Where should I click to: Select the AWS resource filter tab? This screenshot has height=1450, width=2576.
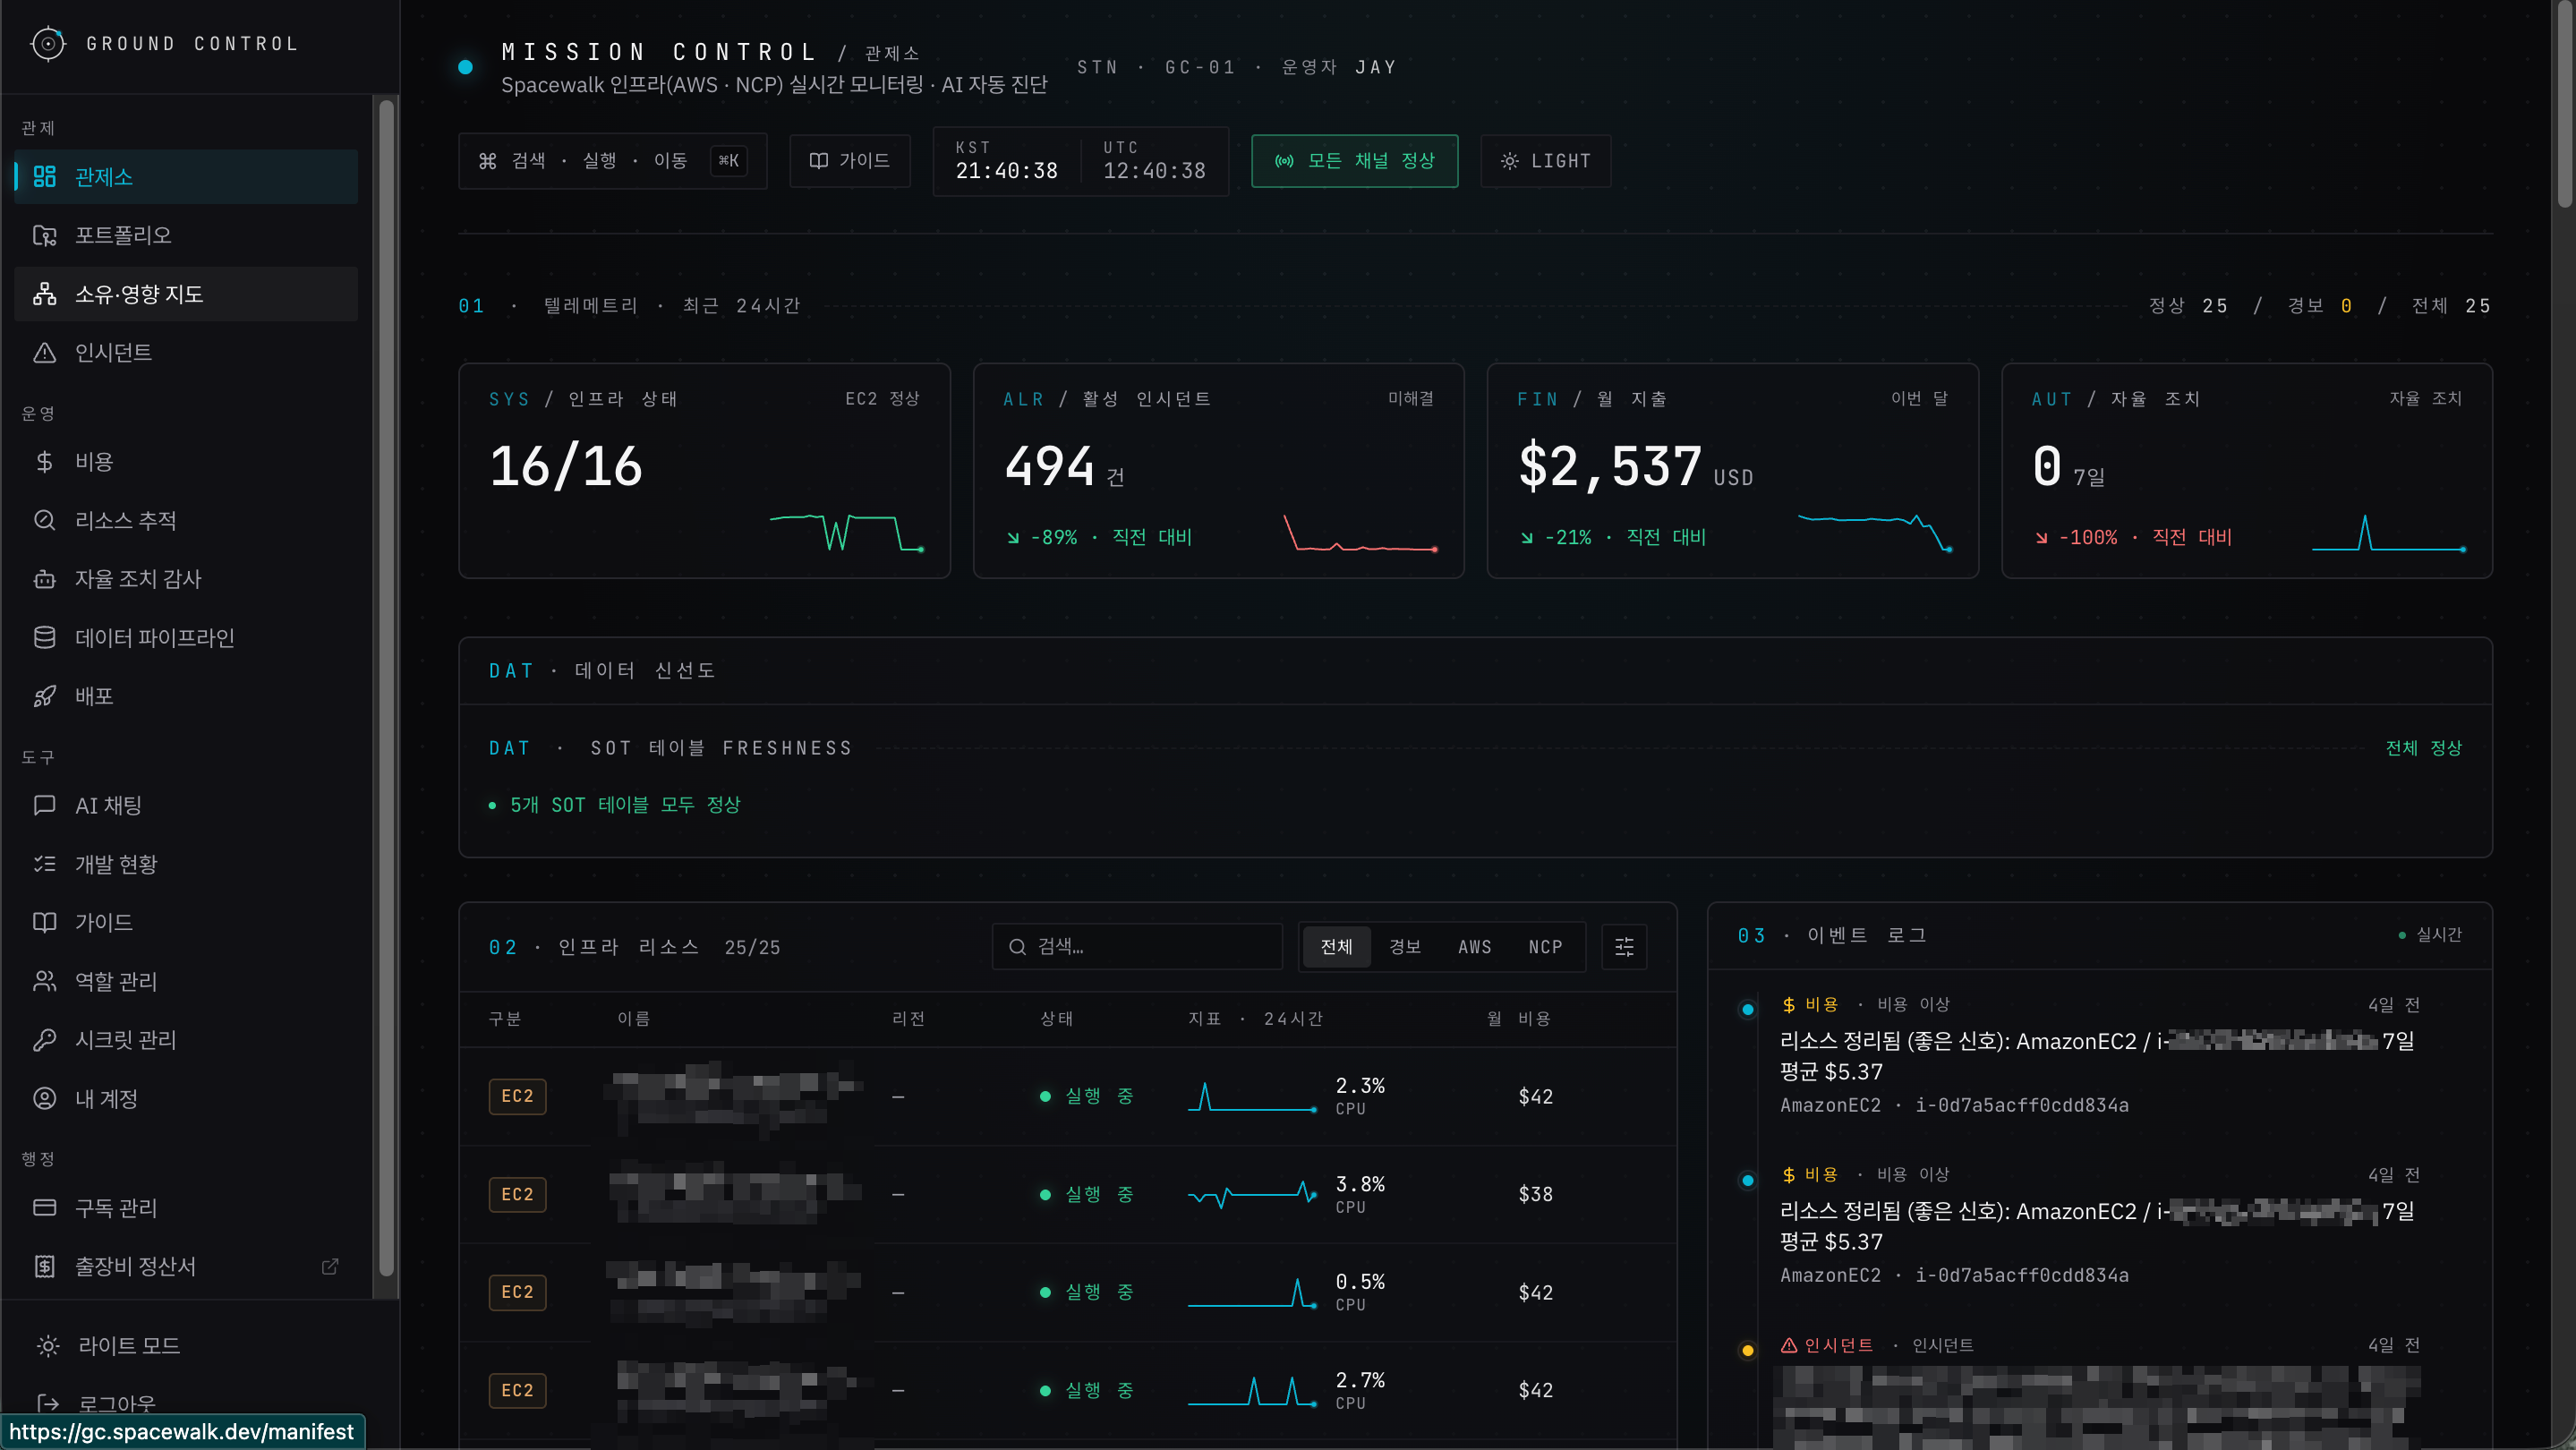click(x=1474, y=947)
